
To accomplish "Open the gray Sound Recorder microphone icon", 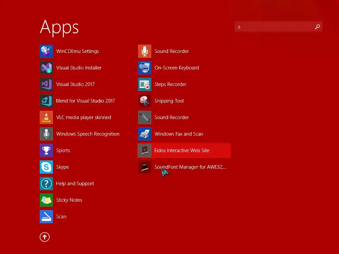I will [x=145, y=117].
